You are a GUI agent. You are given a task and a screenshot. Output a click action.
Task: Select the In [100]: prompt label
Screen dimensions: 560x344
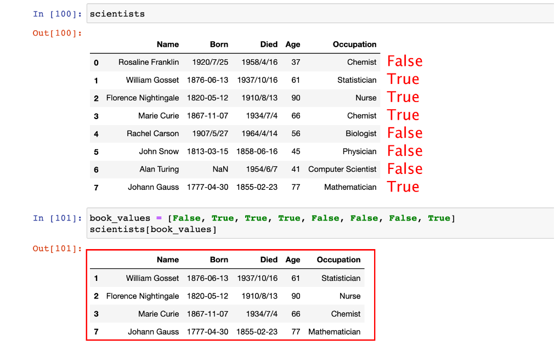pos(57,14)
